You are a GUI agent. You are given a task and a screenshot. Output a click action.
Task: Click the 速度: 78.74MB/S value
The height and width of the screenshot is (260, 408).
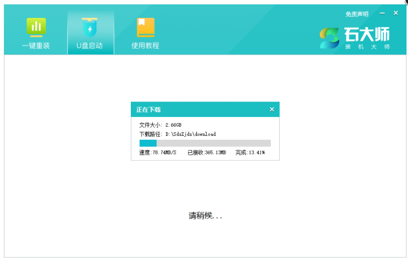coord(158,153)
